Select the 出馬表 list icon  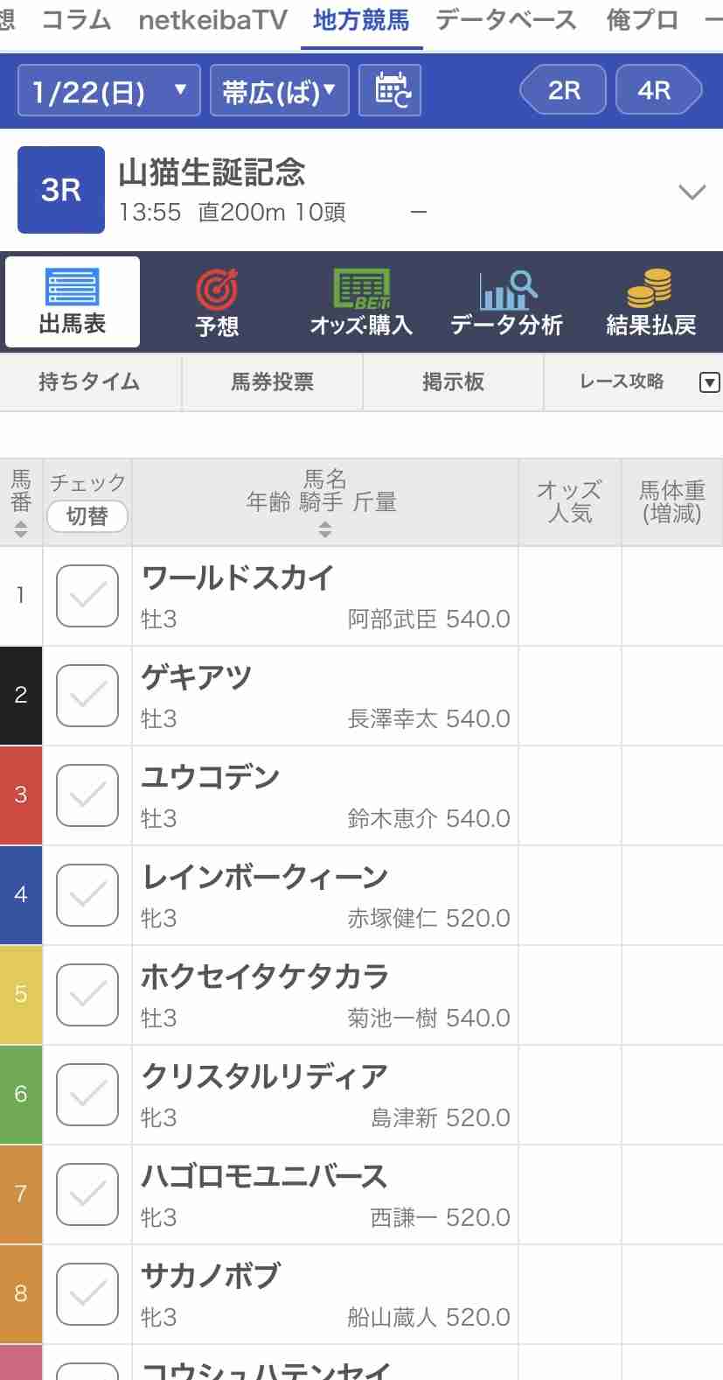click(x=73, y=286)
